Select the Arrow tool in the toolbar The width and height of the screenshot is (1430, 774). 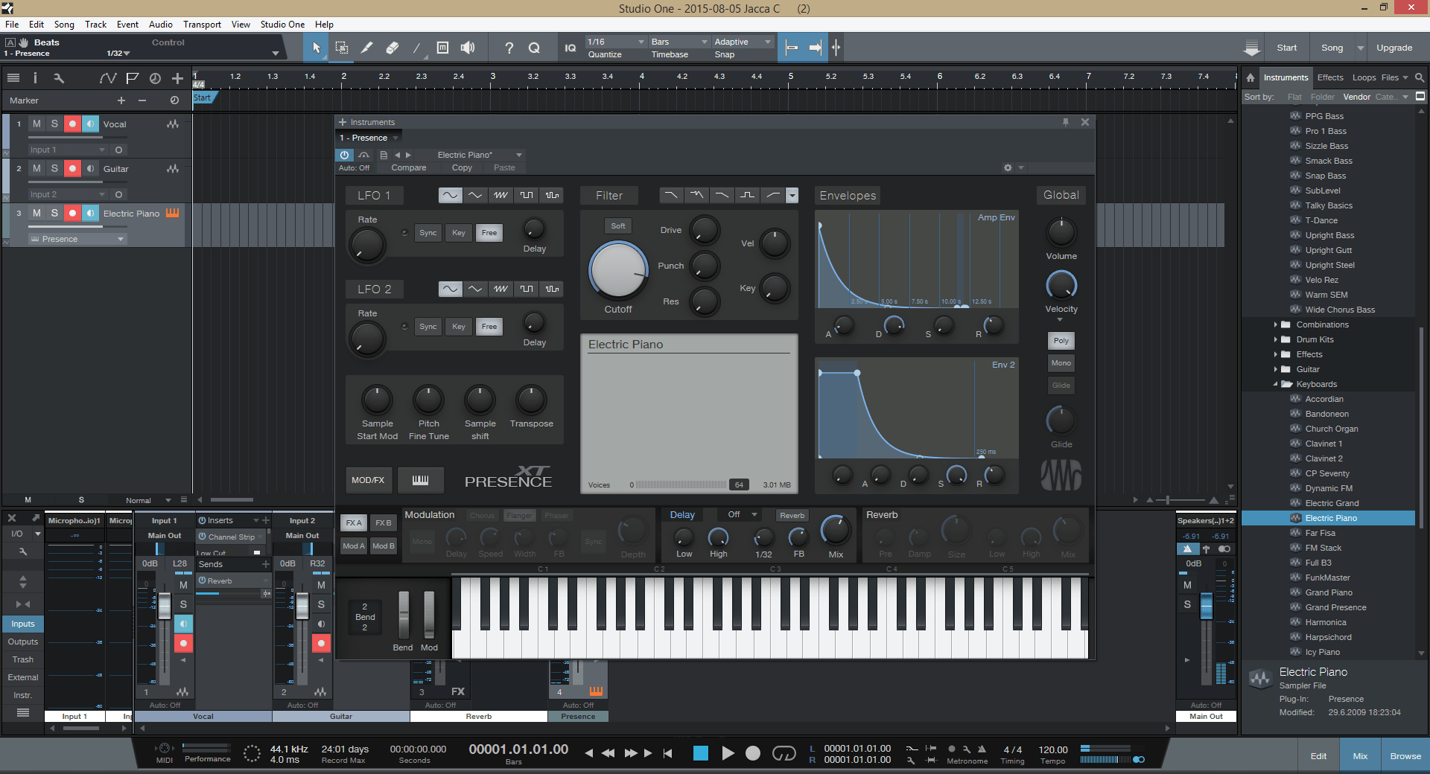[x=316, y=47]
